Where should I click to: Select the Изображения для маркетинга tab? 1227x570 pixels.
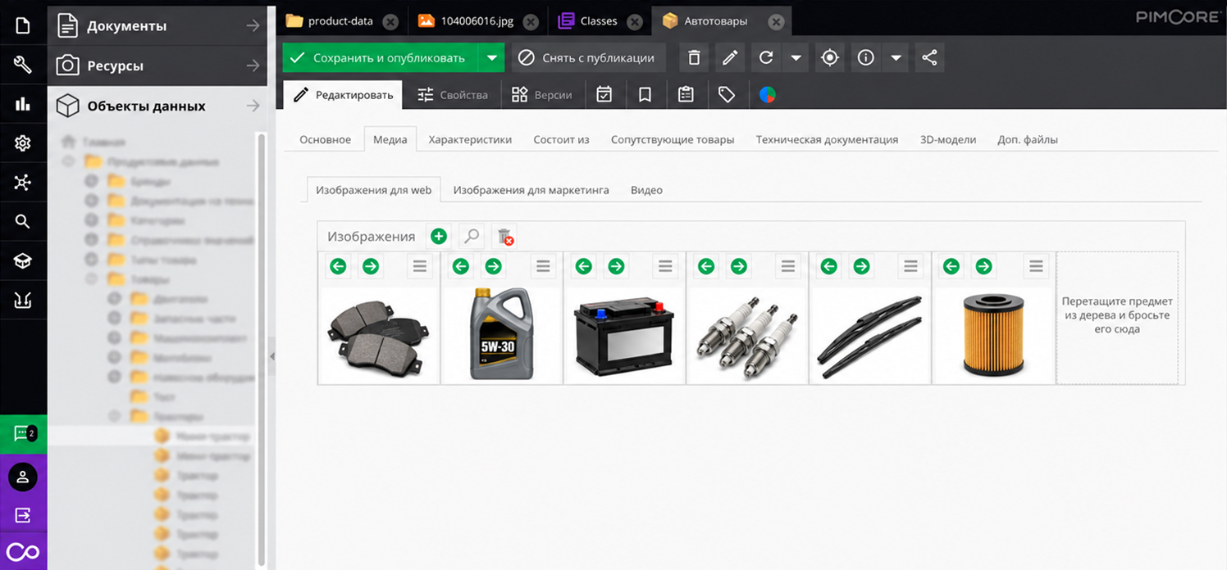[531, 190]
